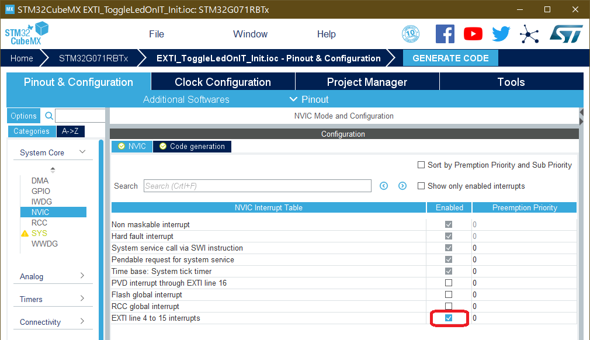Enable RCC global interrupt checkbox
Screen dimensions: 590x340
coord(449,306)
